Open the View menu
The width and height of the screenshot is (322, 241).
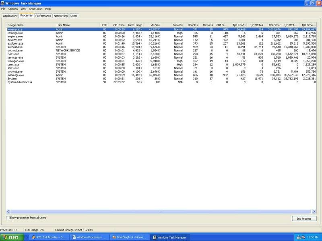(x=23, y=9)
